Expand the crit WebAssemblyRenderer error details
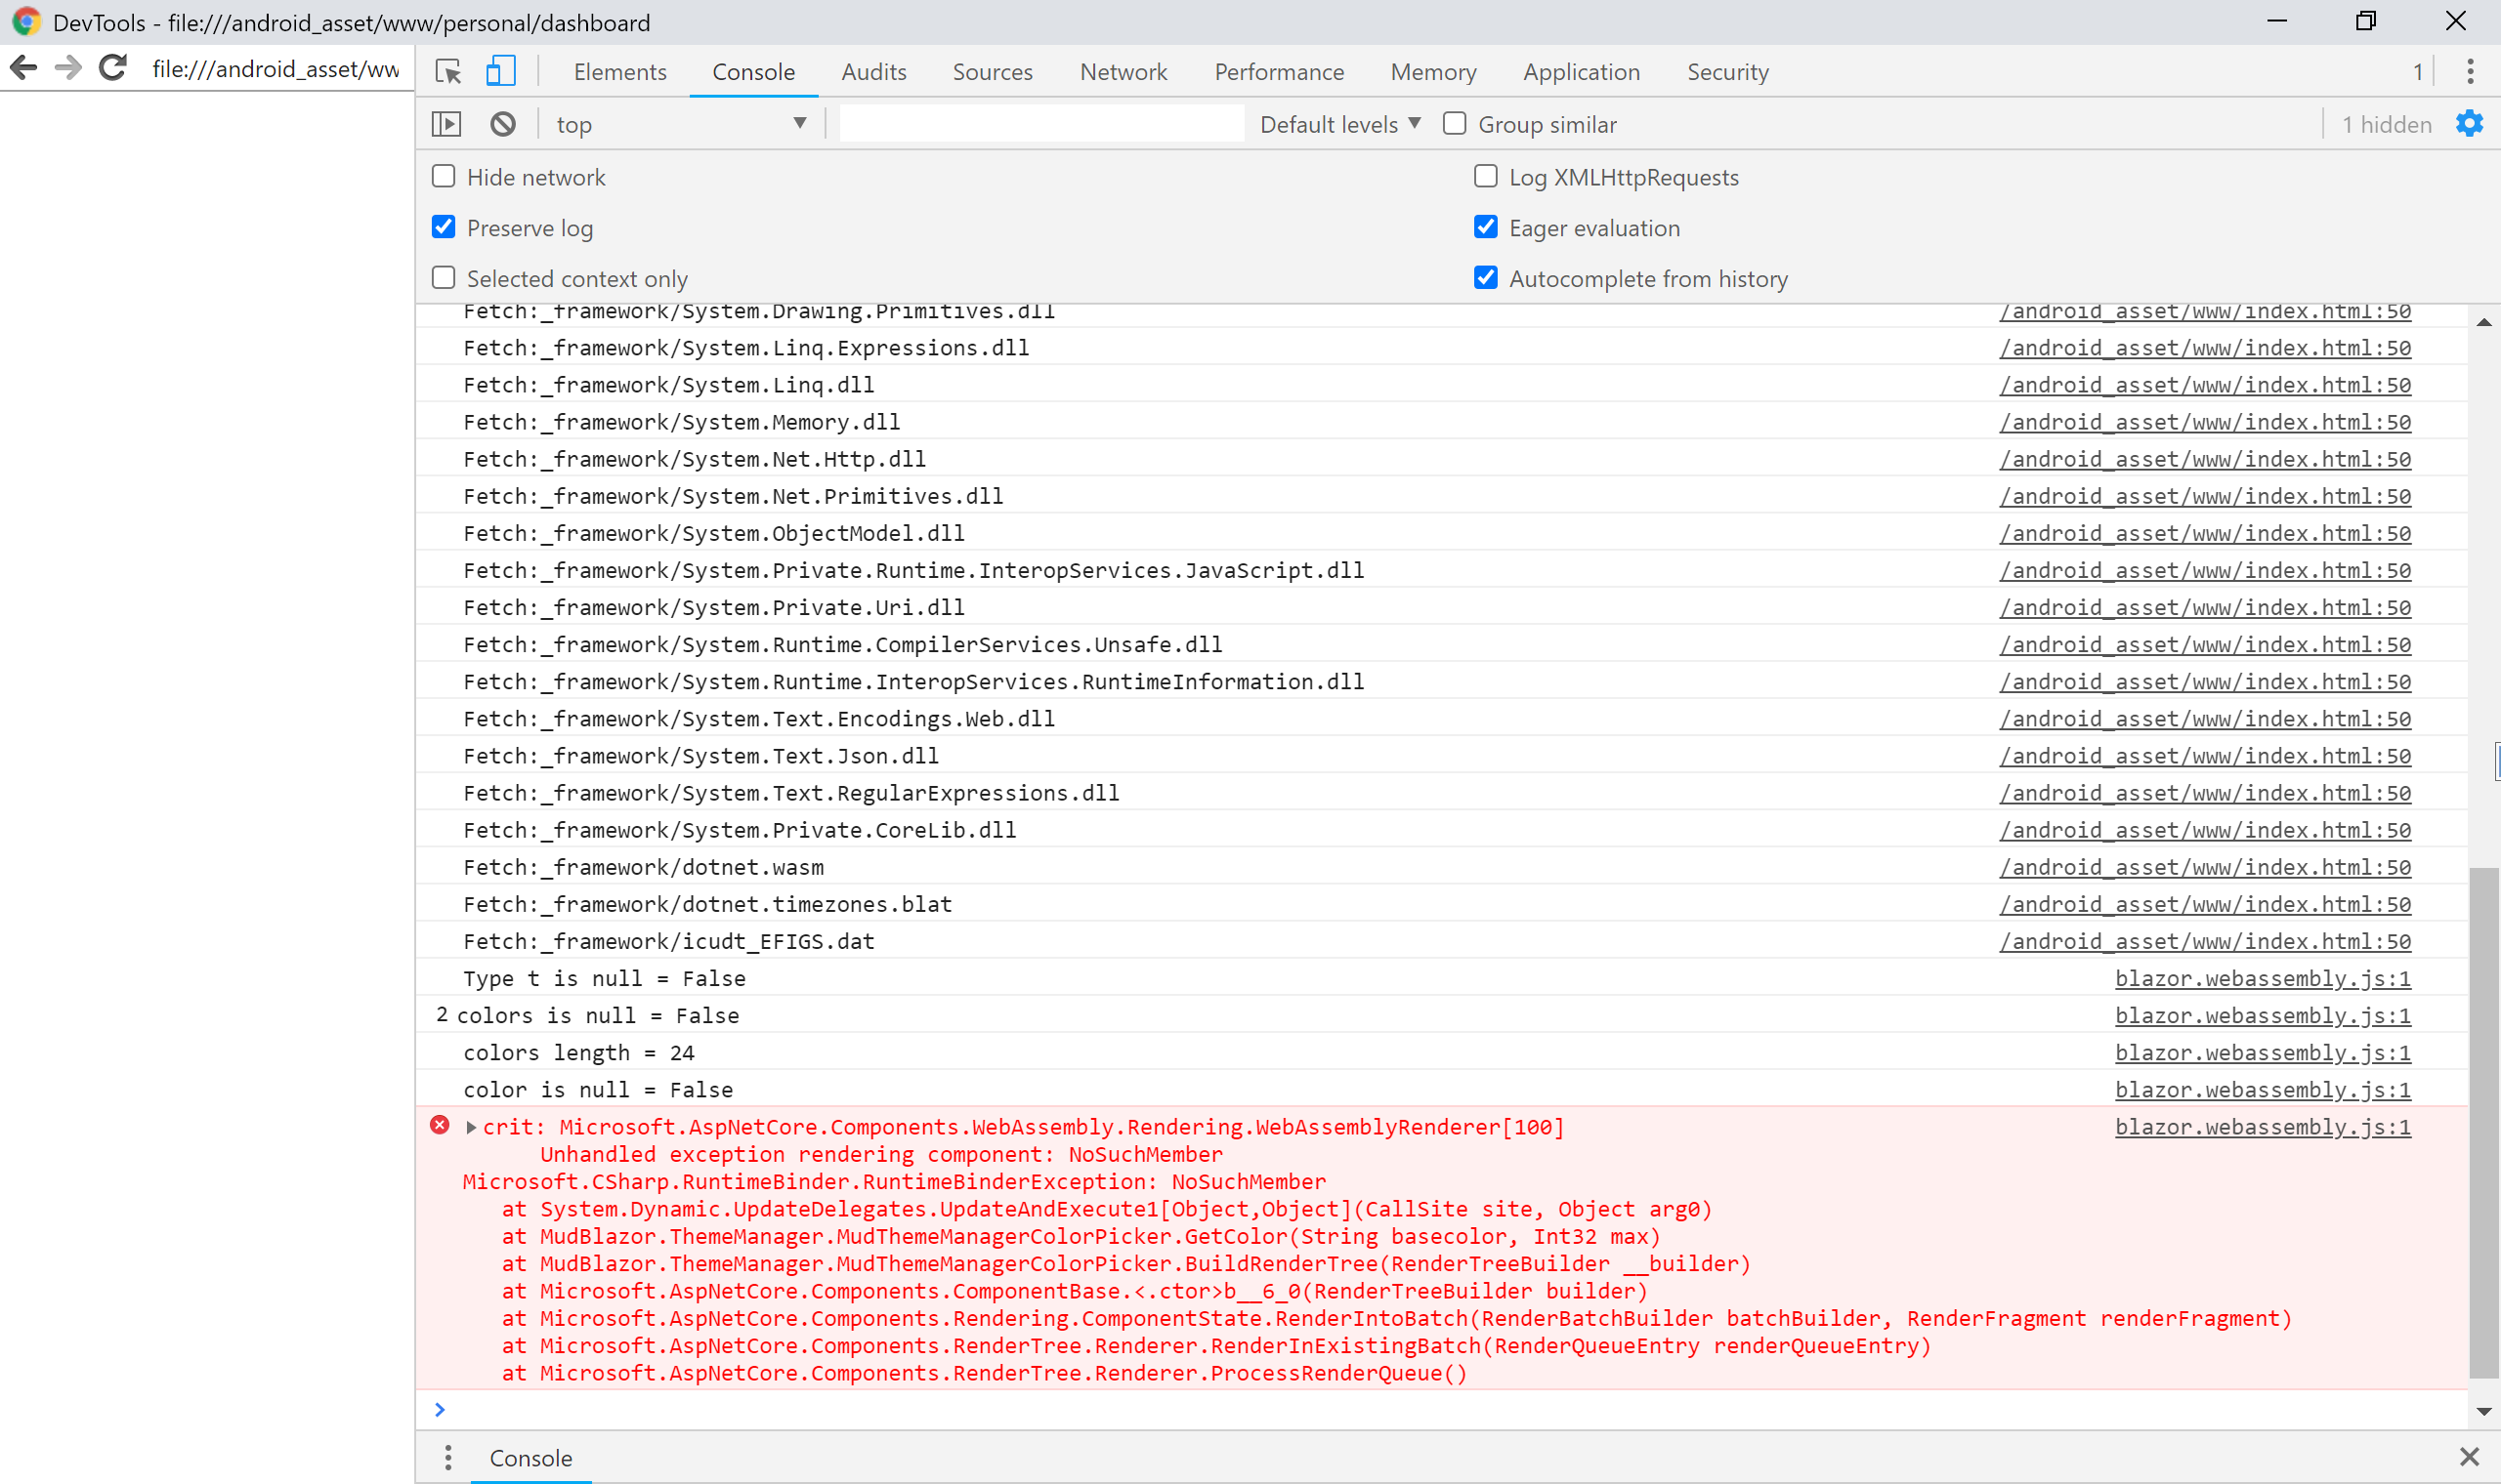 coord(470,1126)
